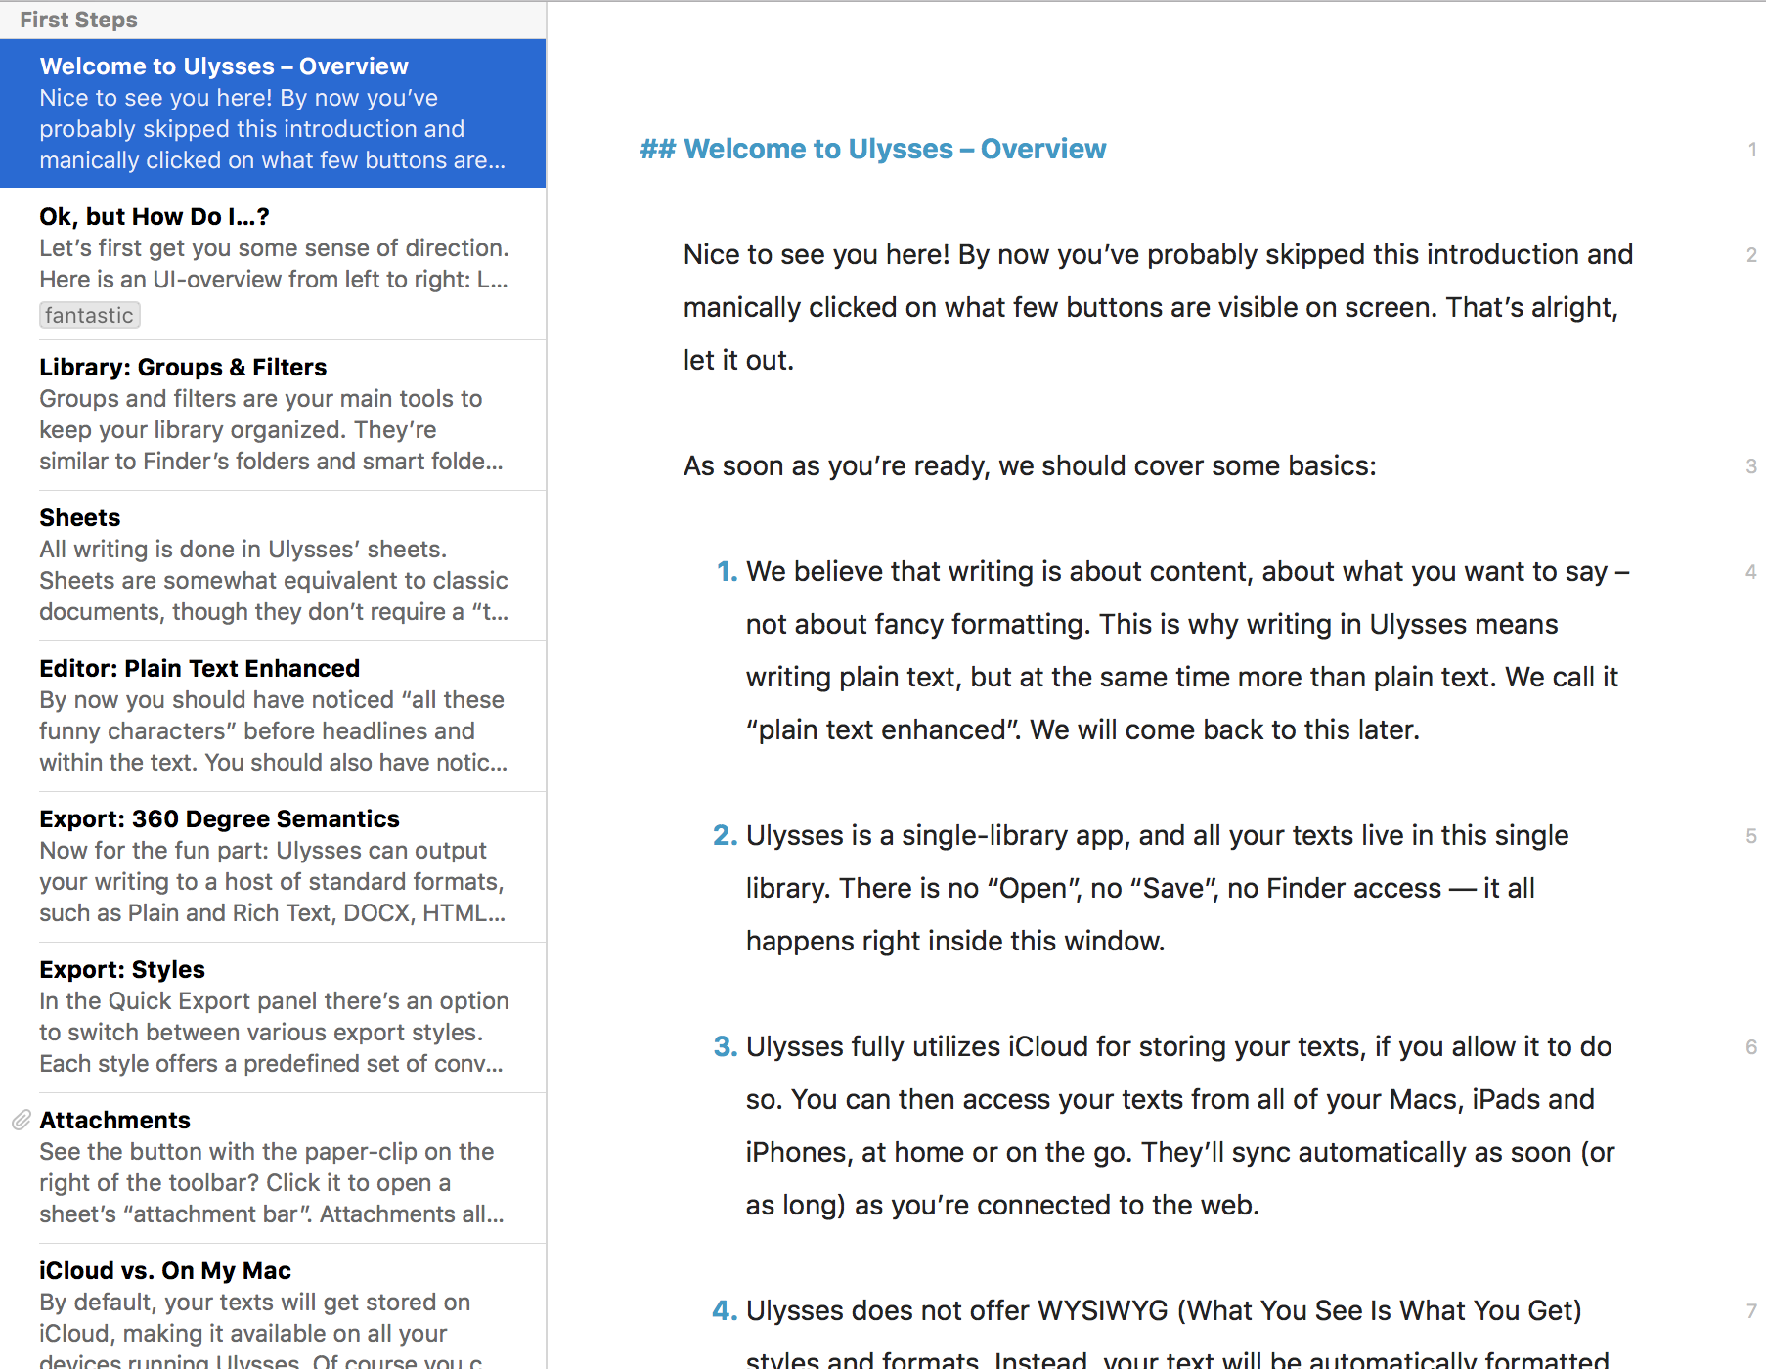Click 'Groups and filters are your main tools' preview
This screenshot has width=1766, height=1369.
272,430
